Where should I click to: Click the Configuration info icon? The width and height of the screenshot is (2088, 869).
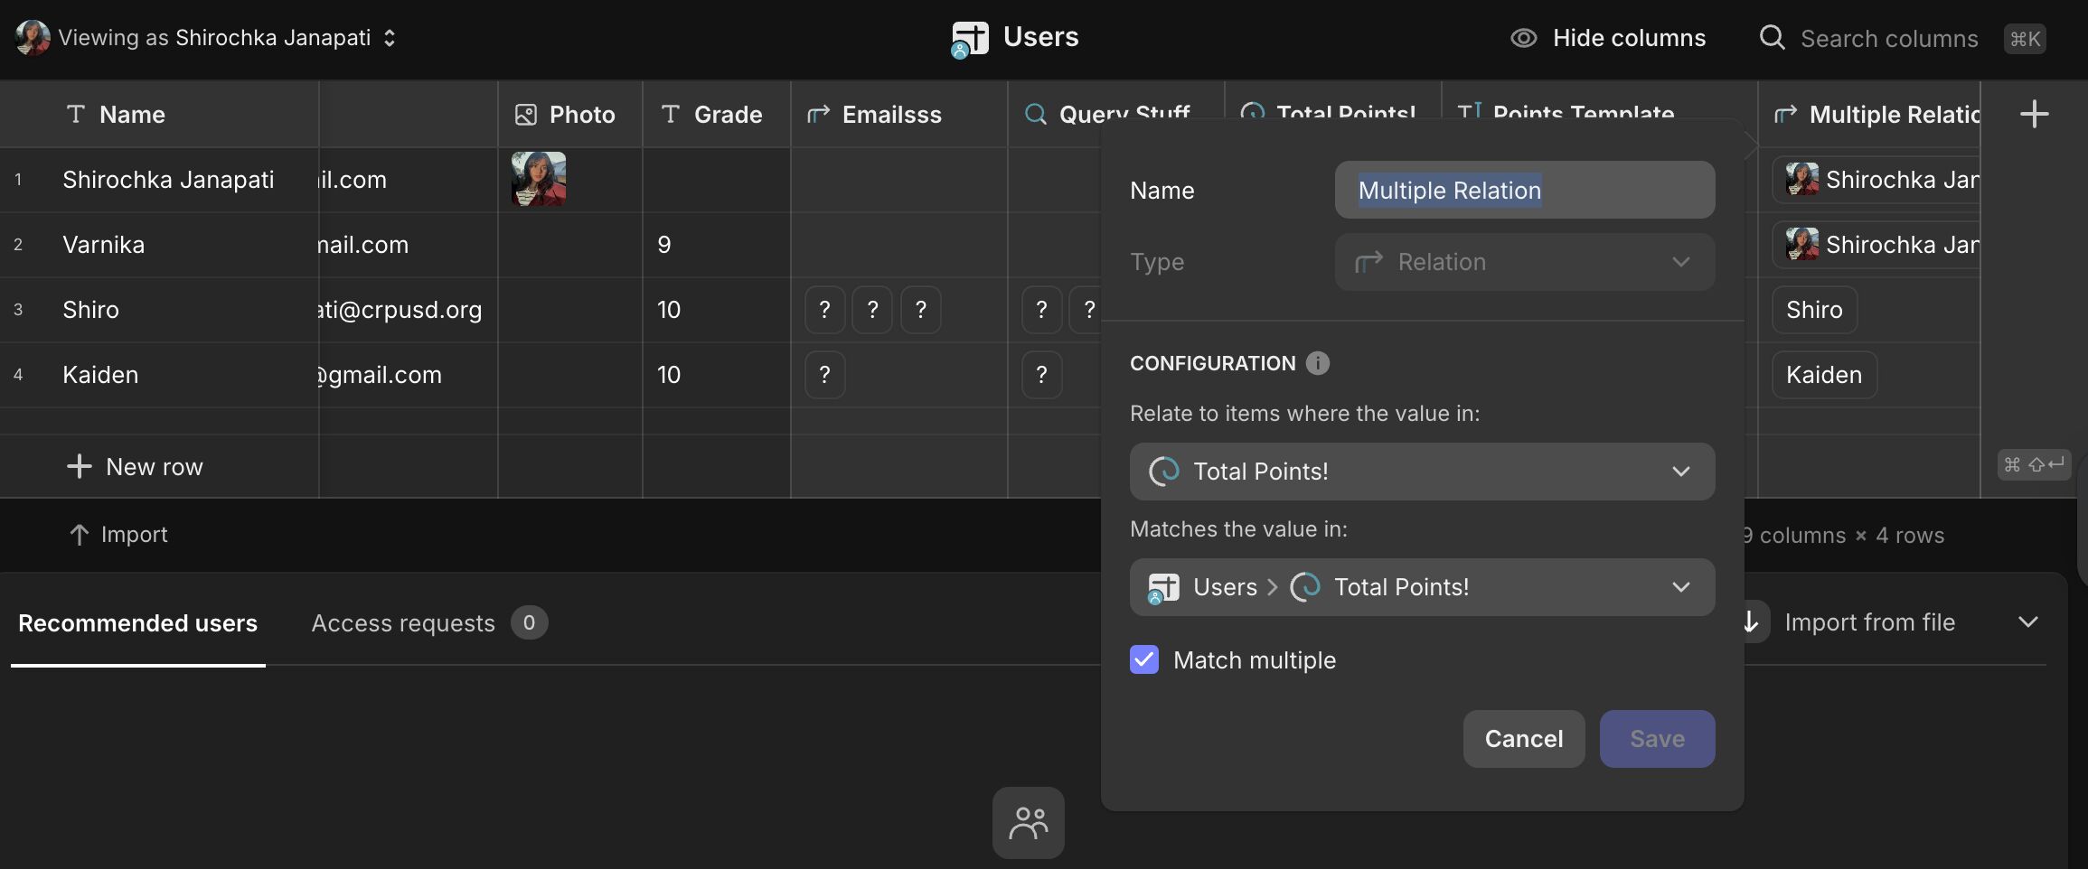1318,363
